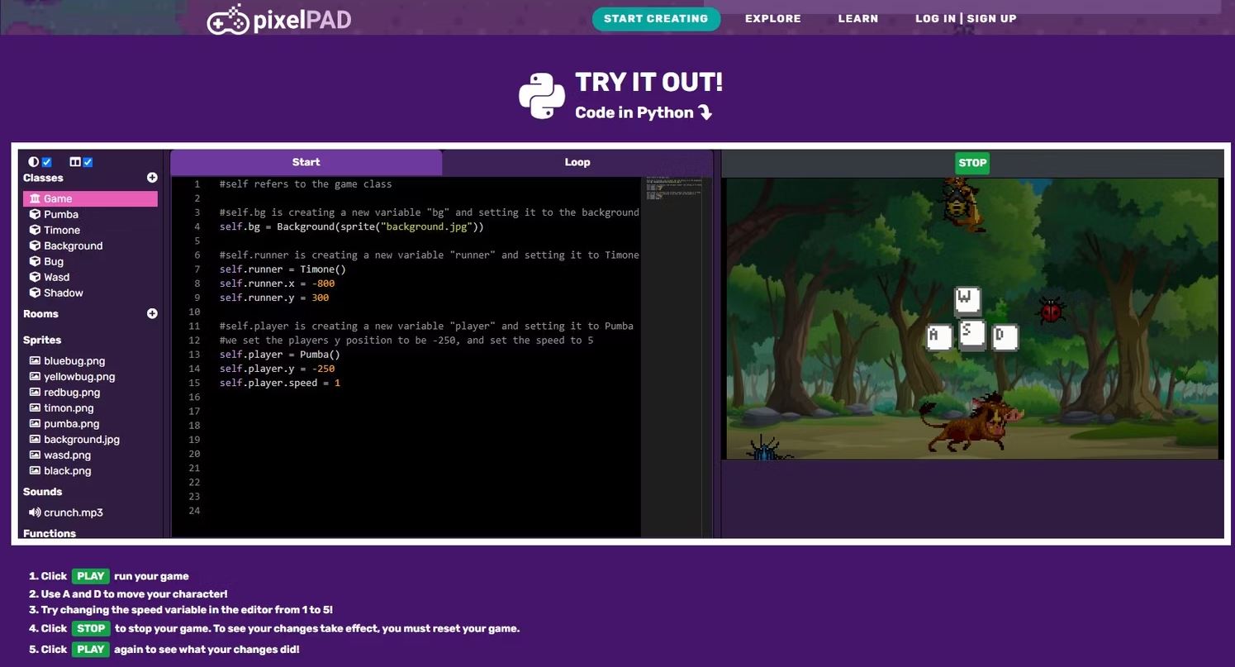Click the speaker icon beside crunch.mp3
The image size is (1235, 667).
coord(35,512)
